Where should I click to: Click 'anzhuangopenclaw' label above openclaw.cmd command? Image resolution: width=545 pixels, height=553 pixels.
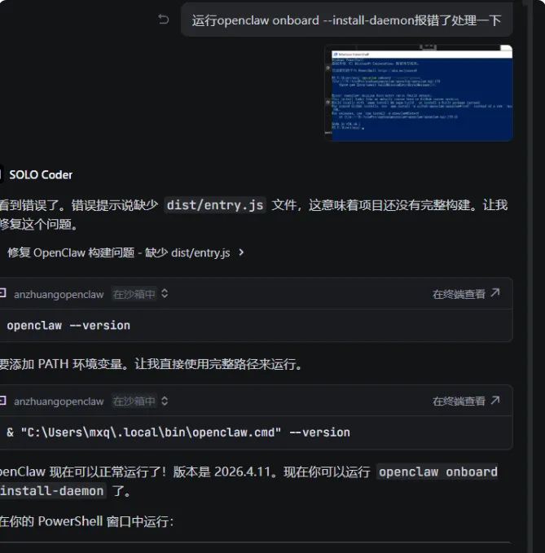59,402
